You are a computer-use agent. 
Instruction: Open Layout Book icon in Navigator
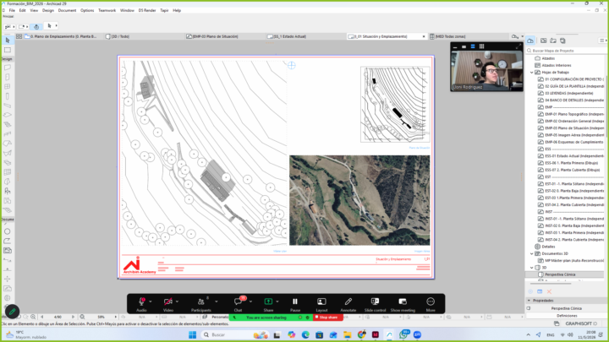pos(553,41)
